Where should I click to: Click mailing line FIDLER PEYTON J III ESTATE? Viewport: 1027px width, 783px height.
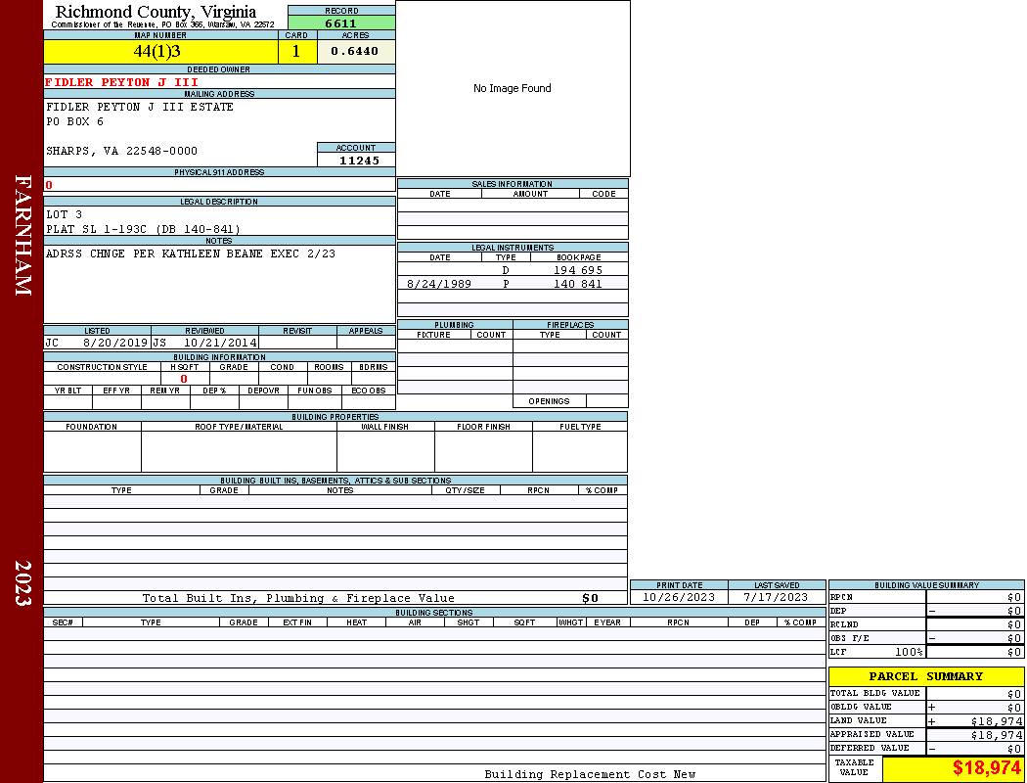[140, 107]
